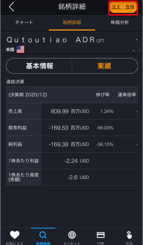Switch to the 株価分析 tab

point(120,22)
